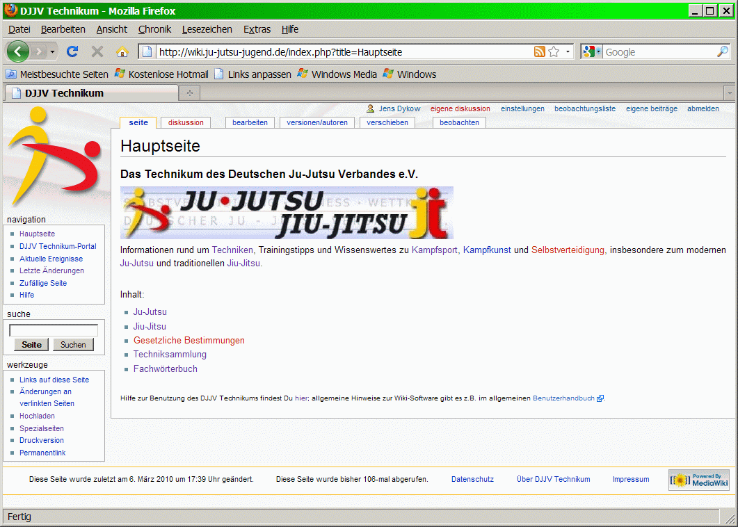
Task: Open the Impressum footer link
Action: [x=631, y=480]
